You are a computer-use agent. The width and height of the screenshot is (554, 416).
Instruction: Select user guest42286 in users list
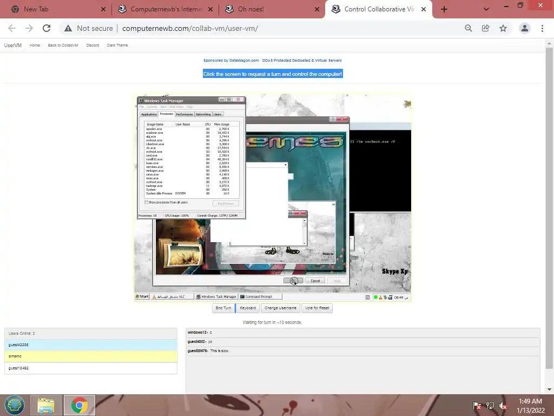click(x=91, y=345)
